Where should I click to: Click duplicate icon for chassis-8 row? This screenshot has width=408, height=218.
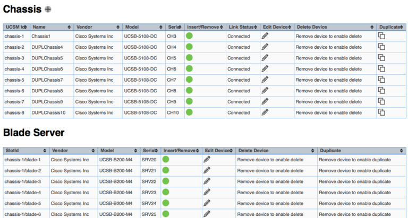pyautogui.click(x=381, y=112)
